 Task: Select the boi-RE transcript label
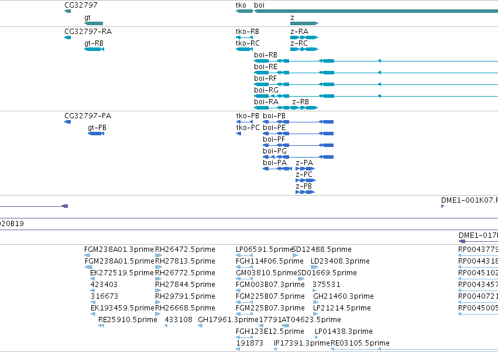pyautogui.click(x=266, y=67)
